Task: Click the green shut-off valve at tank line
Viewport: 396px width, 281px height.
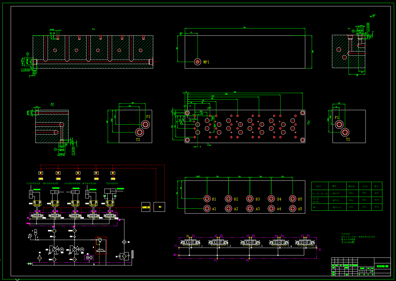Action: click(30, 263)
